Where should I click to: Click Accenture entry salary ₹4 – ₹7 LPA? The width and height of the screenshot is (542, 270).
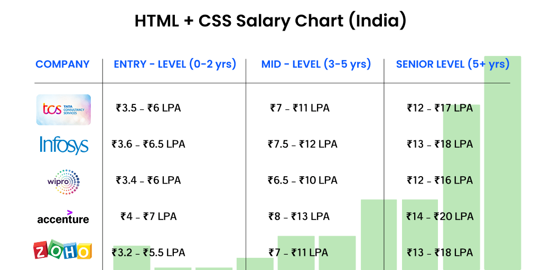point(148,216)
